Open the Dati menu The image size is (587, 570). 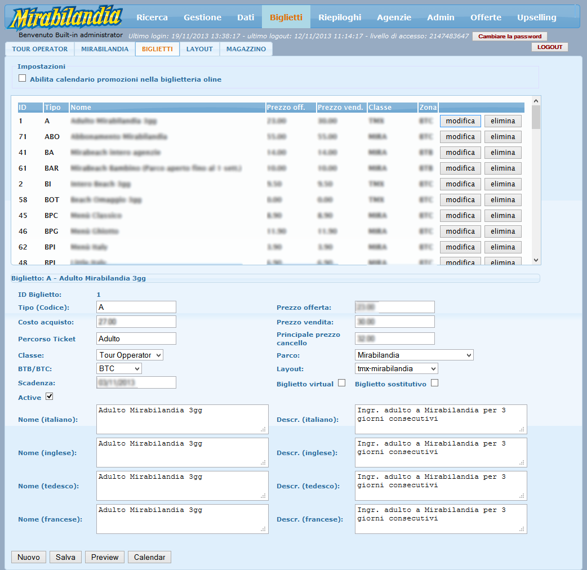click(x=246, y=17)
